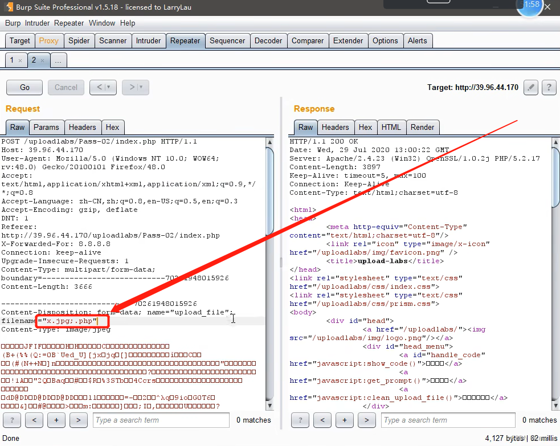Image resolution: width=560 pixels, height=446 pixels.
Task: Click the plus button in response search bar
Action: coord(345,420)
